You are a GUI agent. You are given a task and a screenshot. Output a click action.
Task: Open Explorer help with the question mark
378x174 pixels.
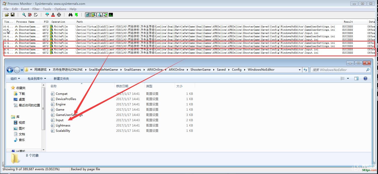(365, 78)
